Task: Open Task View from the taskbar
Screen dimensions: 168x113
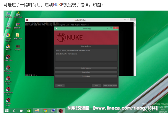Action: 21,111
